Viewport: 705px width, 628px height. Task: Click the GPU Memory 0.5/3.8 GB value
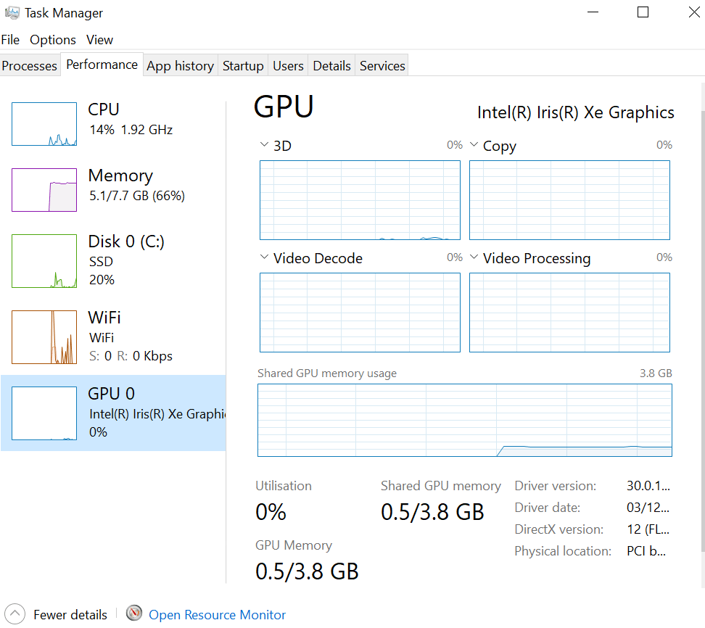click(x=307, y=571)
